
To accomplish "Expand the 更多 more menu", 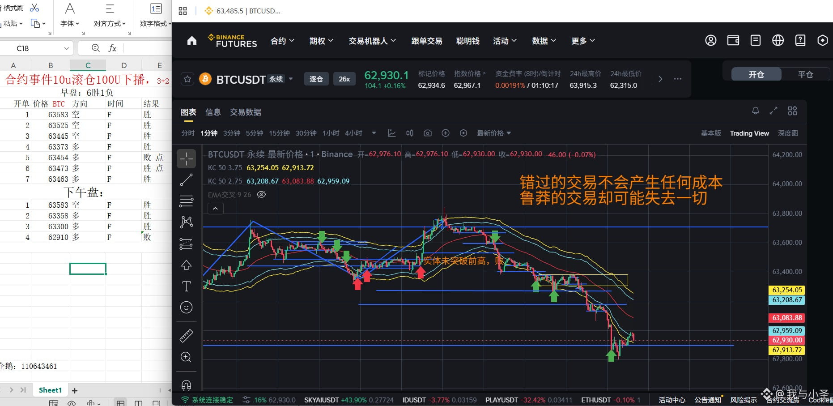I will coord(583,41).
